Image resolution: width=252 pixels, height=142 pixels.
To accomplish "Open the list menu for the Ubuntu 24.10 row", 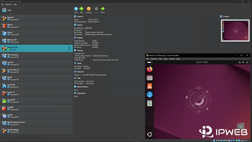I will pyautogui.click(x=68, y=48).
